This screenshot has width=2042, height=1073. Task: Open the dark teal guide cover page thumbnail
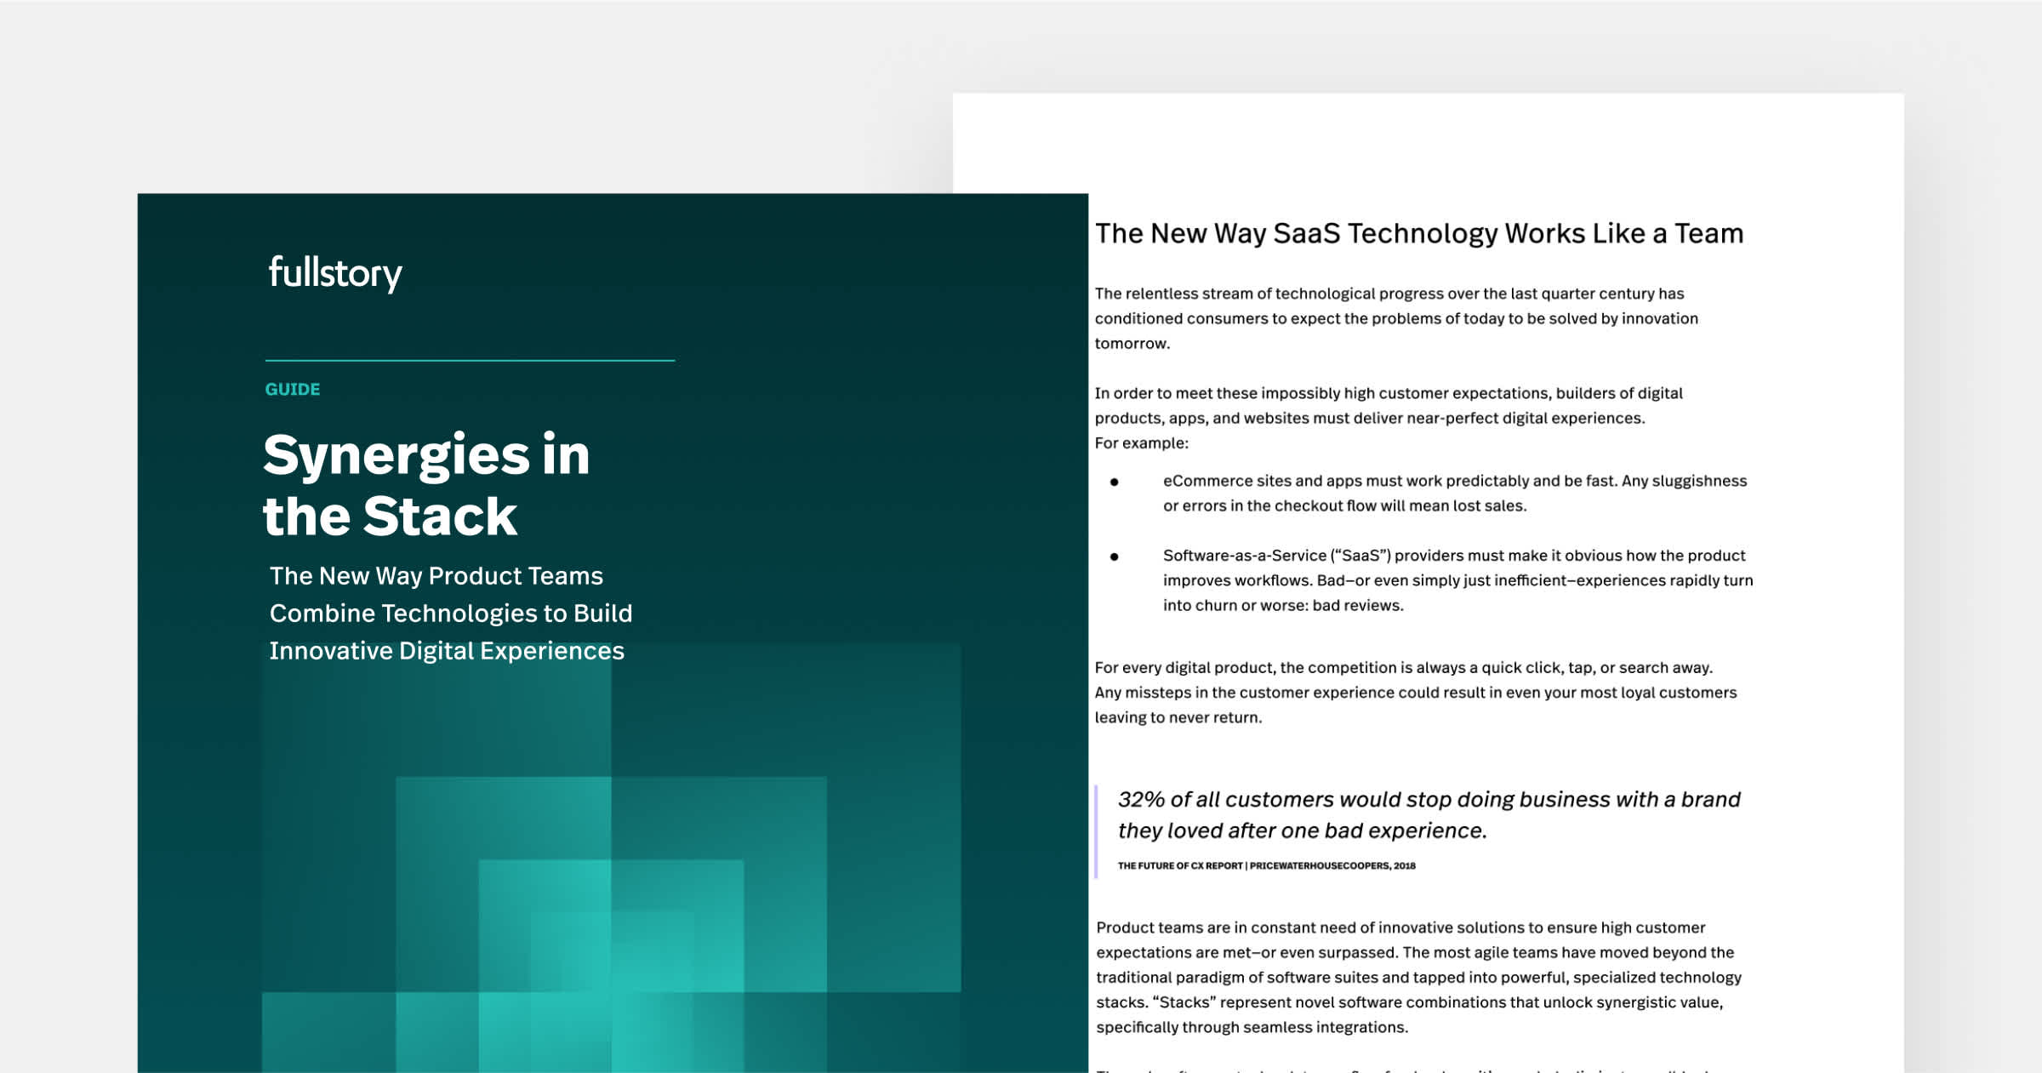click(x=613, y=633)
